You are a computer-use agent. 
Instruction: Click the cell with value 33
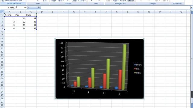tap(20, 25)
